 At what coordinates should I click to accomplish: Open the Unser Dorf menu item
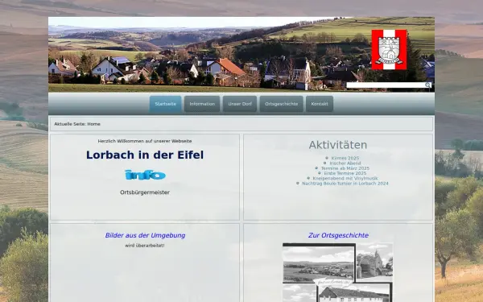tap(240, 104)
